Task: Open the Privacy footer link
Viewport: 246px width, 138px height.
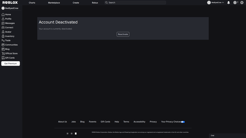Action: [x=153, y=122]
